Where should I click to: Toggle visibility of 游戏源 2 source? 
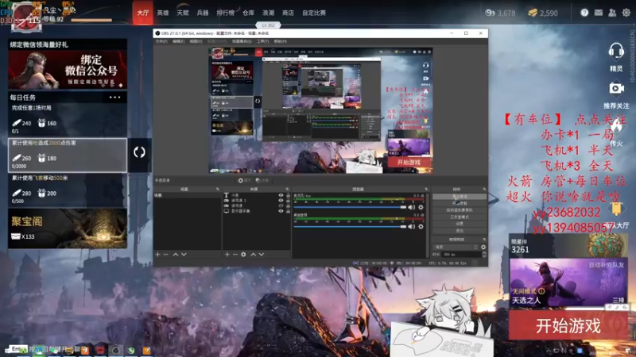(x=281, y=201)
